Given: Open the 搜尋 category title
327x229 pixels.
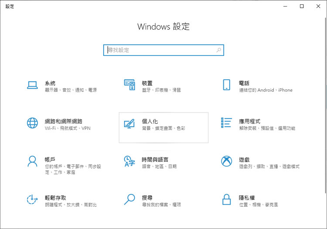Looking at the screenshot, I should point(147,198).
